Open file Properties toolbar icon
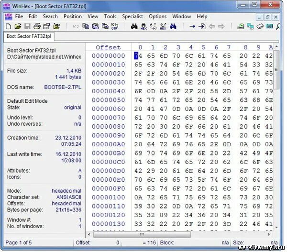The height and width of the screenshot is (252, 287). [x=47, y=26]
